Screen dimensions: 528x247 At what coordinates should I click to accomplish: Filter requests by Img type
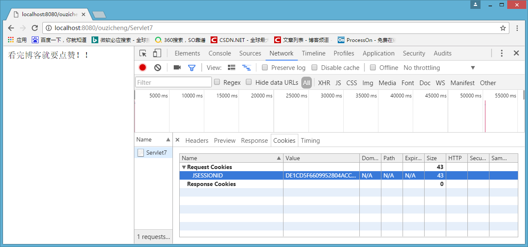click(x=368, y=83)
